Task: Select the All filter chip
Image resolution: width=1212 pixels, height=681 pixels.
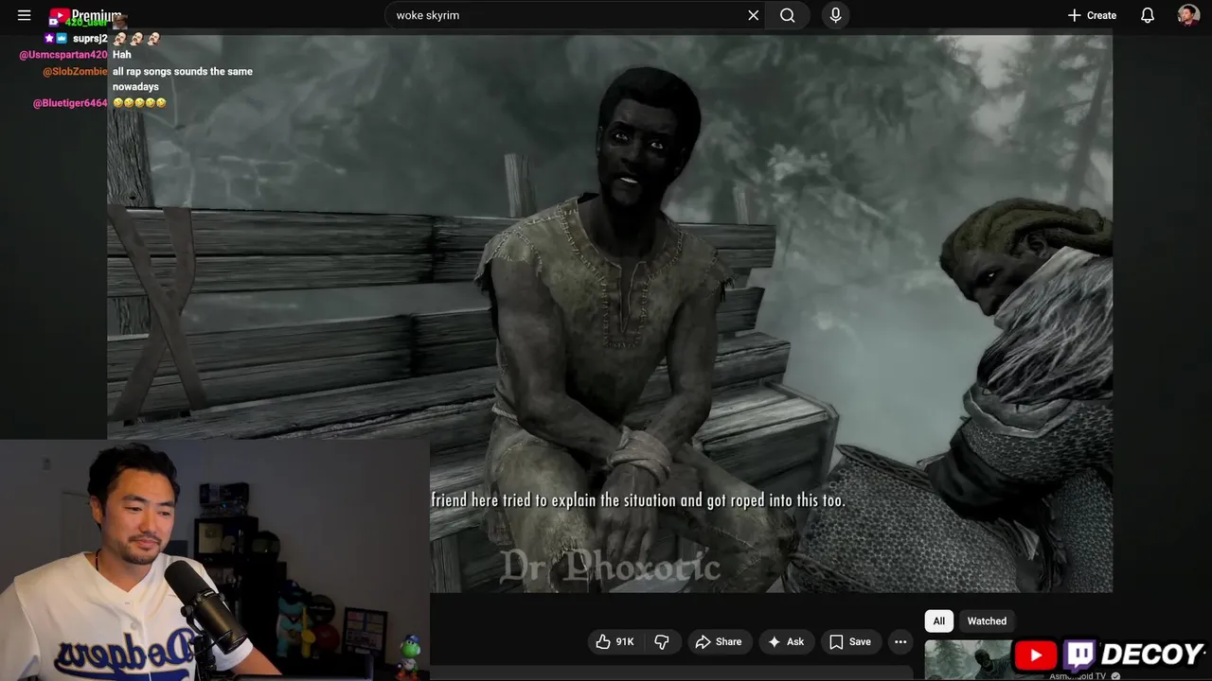Action: [x=938, y=620]
